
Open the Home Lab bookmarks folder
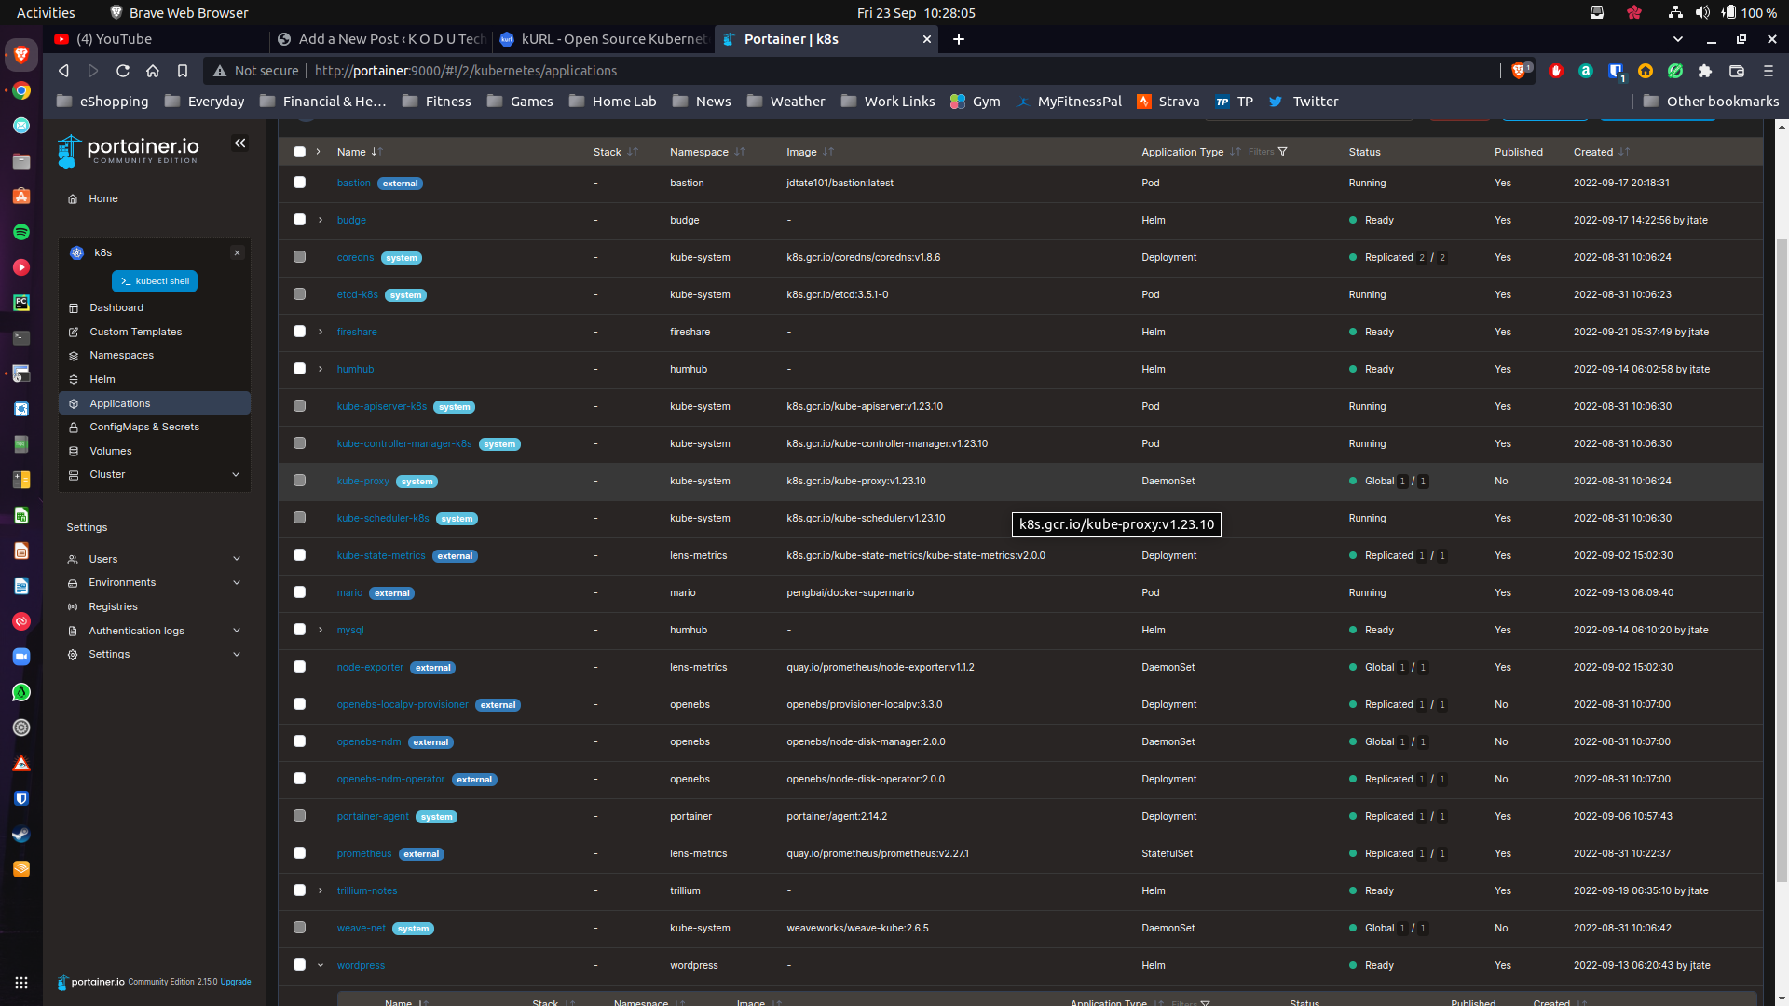coord(613,102)
